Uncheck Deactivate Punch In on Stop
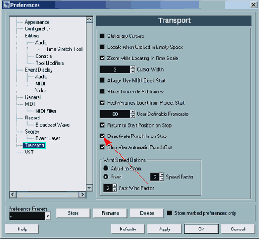Image resolution: width=259 pixels, height=239 pixels. (x=102, y=136)
